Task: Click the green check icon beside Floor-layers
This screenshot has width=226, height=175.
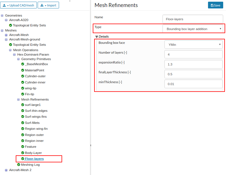Action: pyautogui.click(x=23, y=159)
